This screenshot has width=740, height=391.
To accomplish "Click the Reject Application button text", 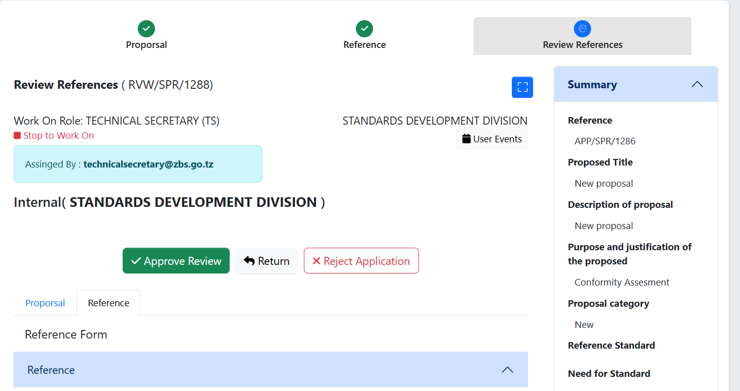I will click(366, 261).
